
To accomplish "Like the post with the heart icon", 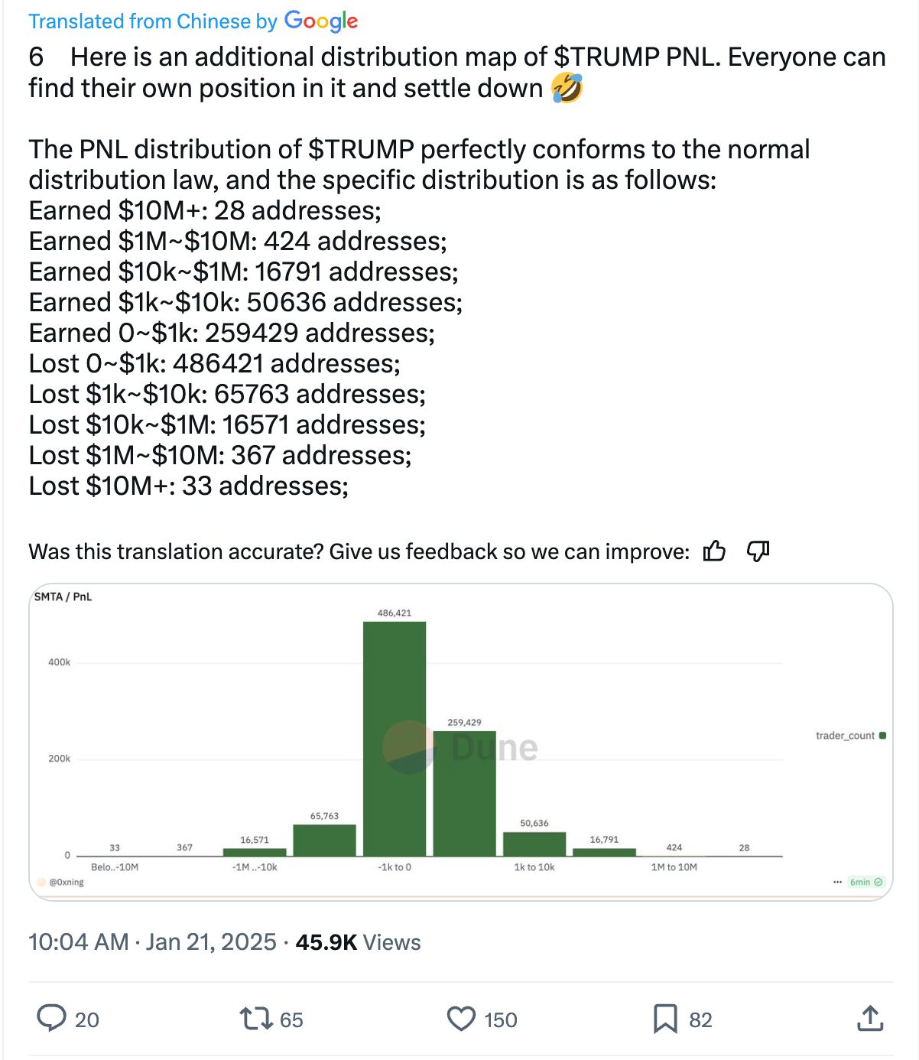I will click(x=461, y=1019).
